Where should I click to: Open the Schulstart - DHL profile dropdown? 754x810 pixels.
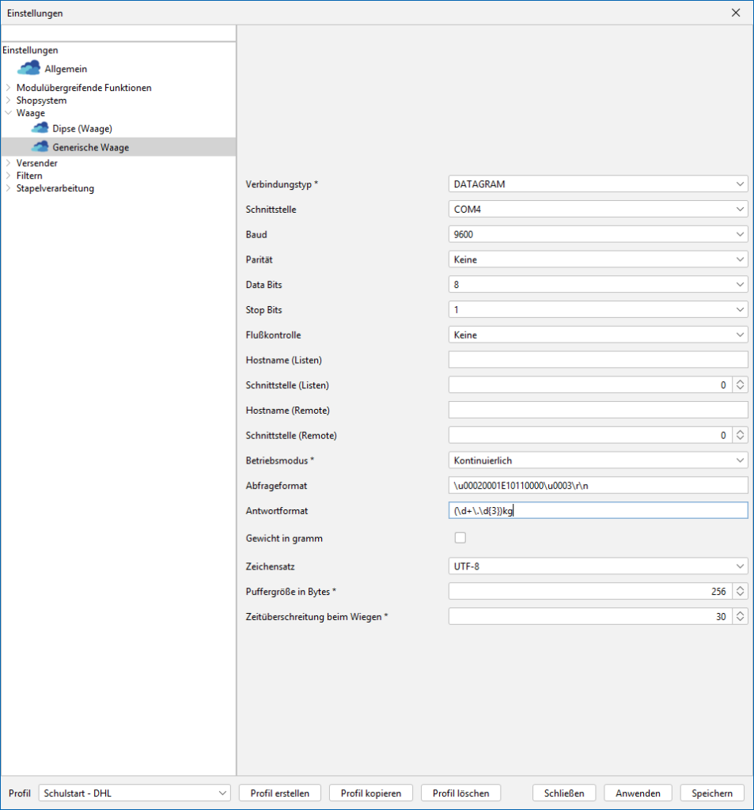135,793
